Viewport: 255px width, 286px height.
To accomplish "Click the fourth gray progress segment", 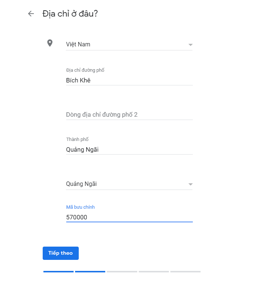I will tap(154, 272).
